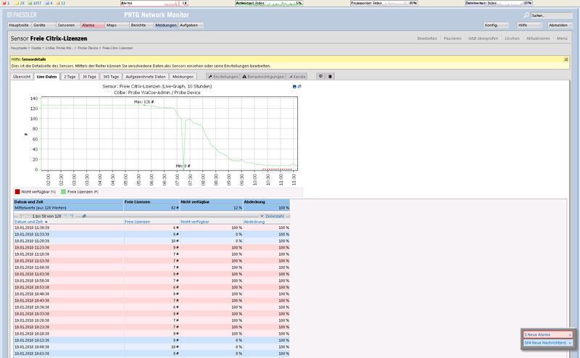
Task: Switch to the 30 Tage tab
Action: click(89, 76)
